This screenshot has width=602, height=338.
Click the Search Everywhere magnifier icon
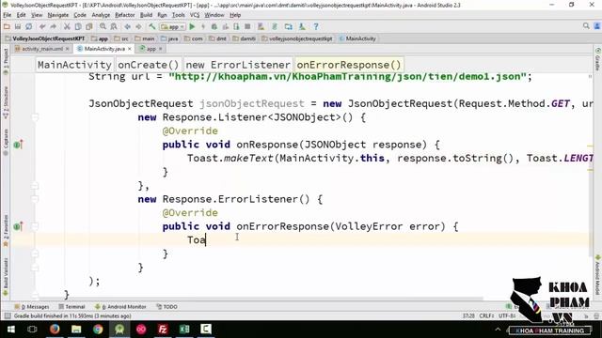(586, 26)
